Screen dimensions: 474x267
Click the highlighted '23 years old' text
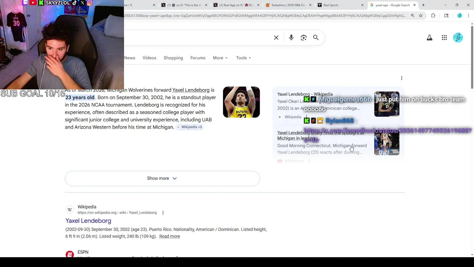pos(80,98)
